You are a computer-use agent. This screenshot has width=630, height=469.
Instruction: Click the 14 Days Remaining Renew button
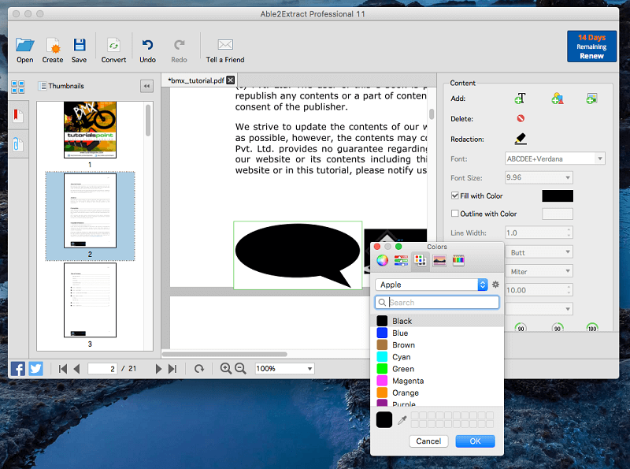point(591,47)
